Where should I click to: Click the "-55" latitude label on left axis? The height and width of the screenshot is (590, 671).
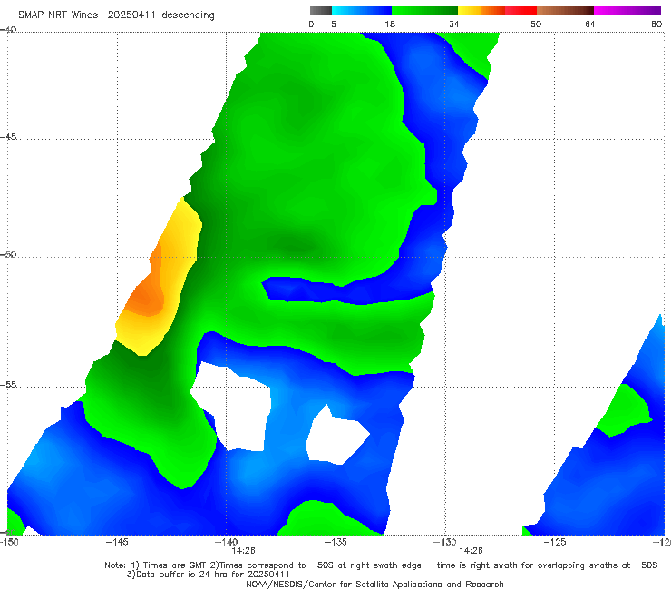(x=8, y=385)
